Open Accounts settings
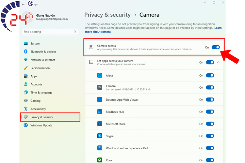 tap(36, 84)
